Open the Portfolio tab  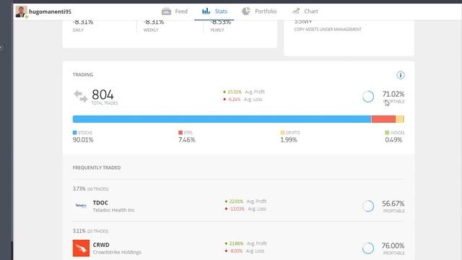point(259,12)
